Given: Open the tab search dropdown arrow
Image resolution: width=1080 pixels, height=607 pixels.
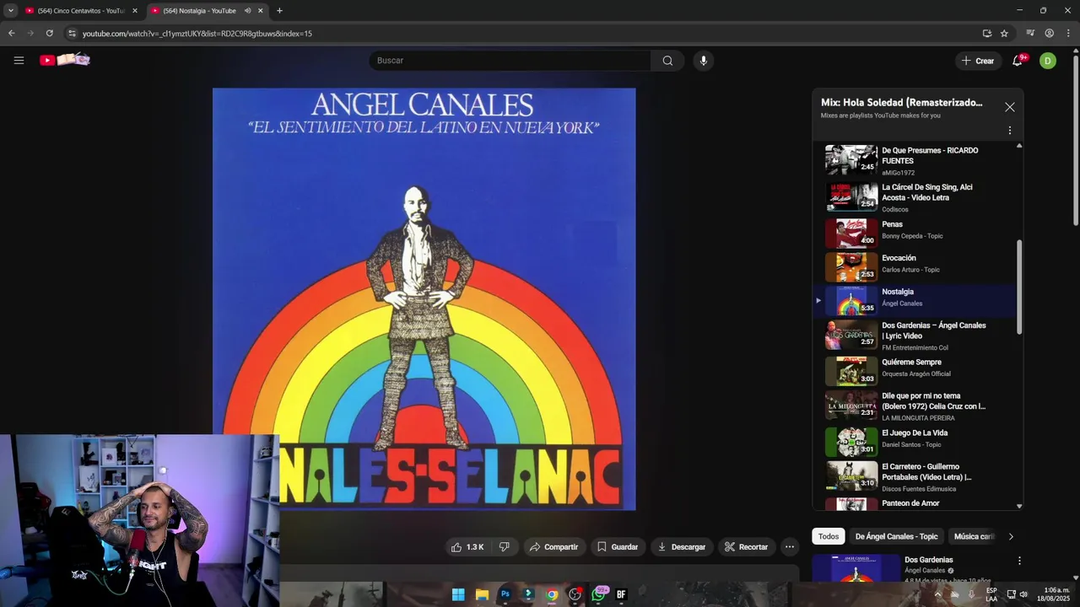Looking at the screenshot, I should (11, 11).
